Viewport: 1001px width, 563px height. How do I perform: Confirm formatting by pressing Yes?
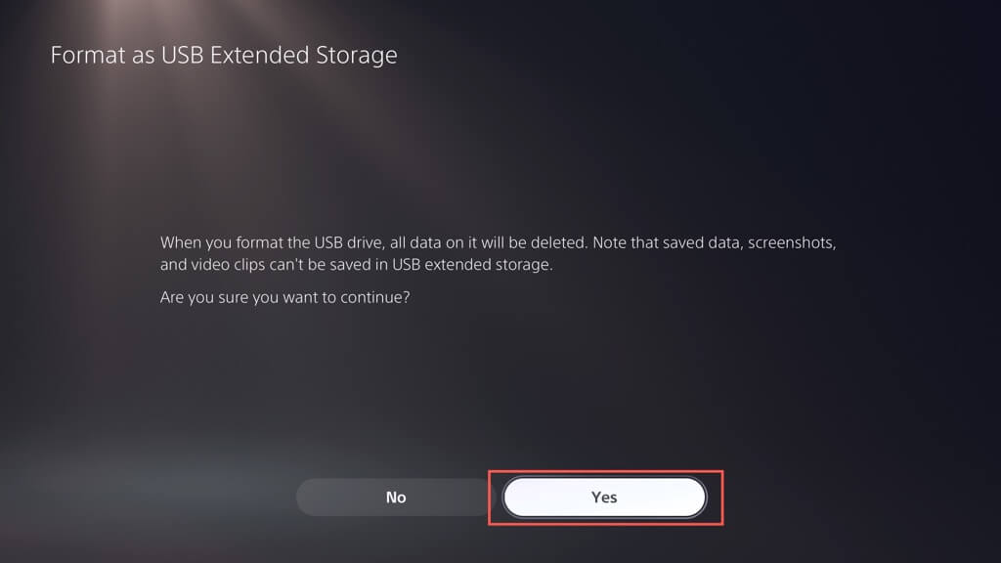pos(604,498)
